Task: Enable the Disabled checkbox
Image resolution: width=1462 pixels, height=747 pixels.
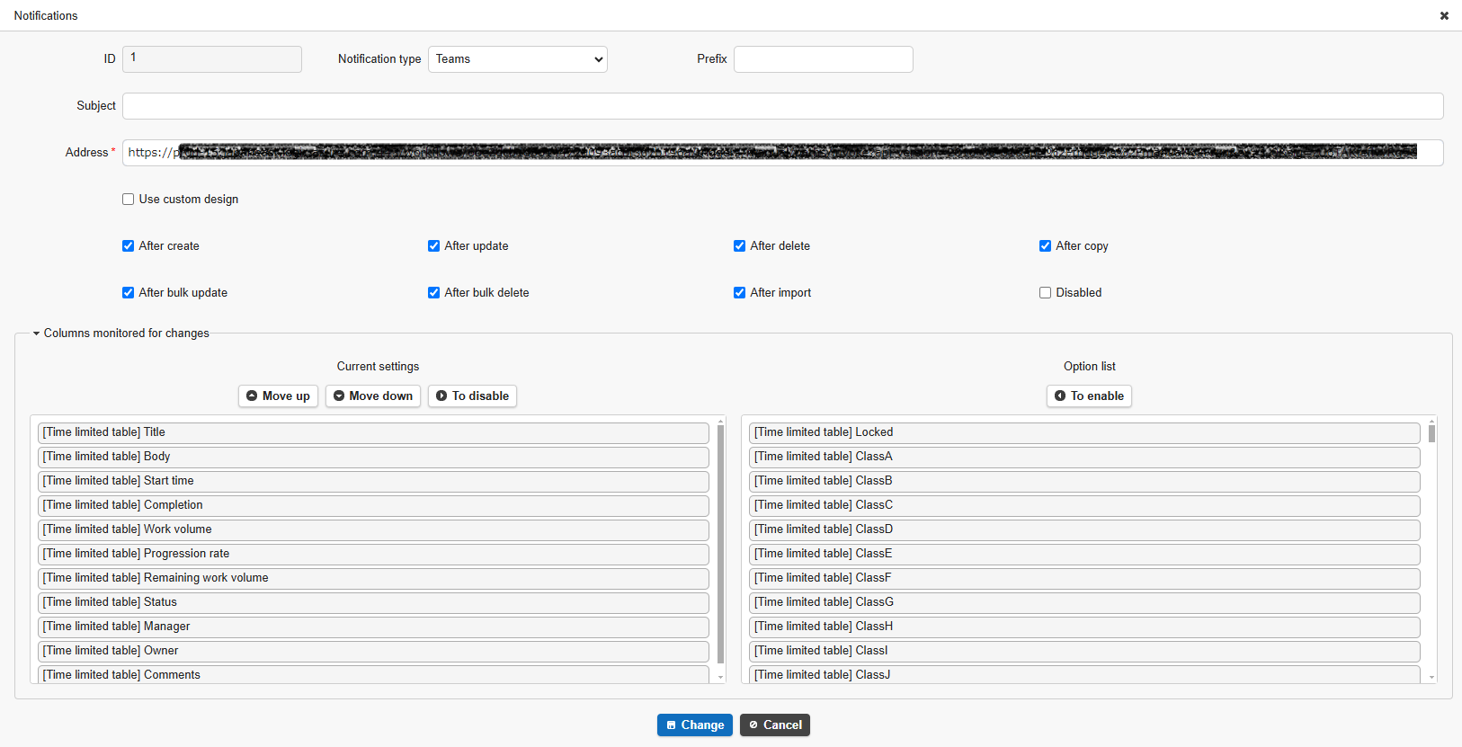Action: [1045, 293]
